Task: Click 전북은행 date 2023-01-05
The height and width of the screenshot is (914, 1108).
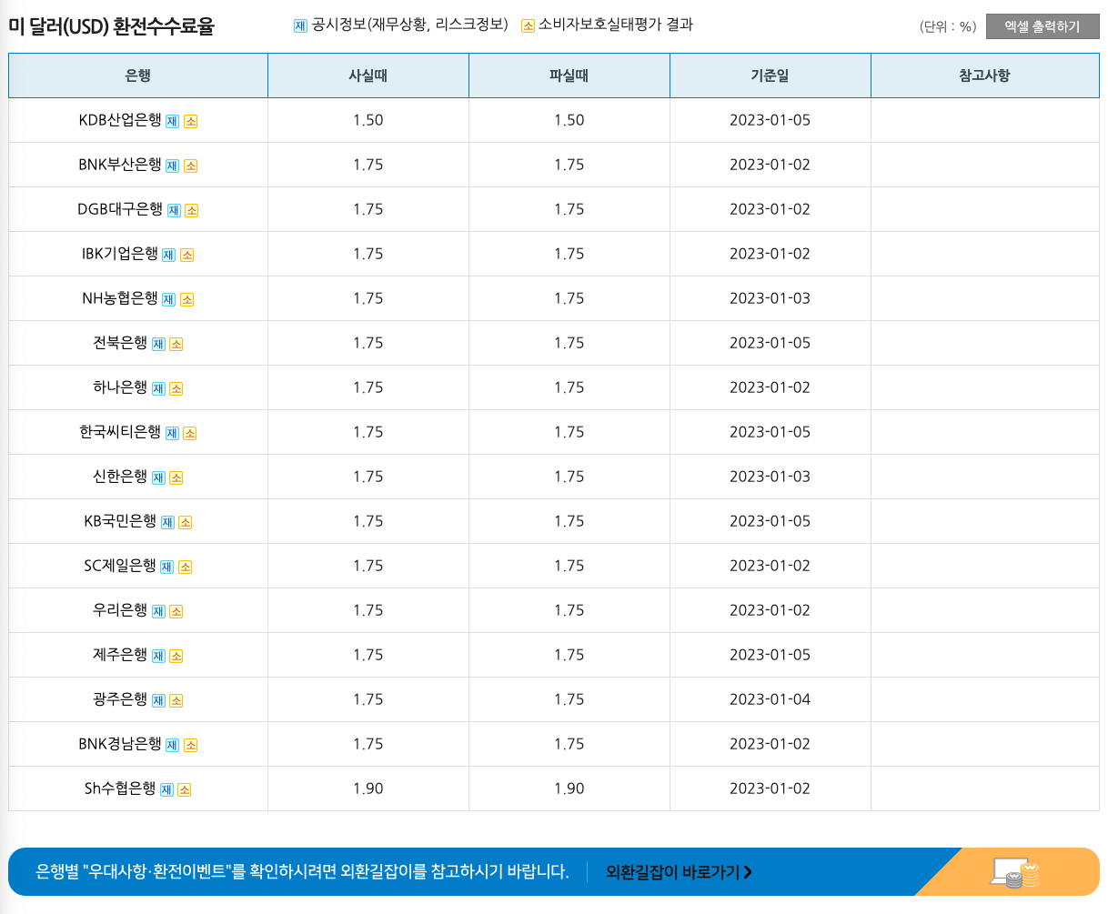Action: (x=770, y=343)
